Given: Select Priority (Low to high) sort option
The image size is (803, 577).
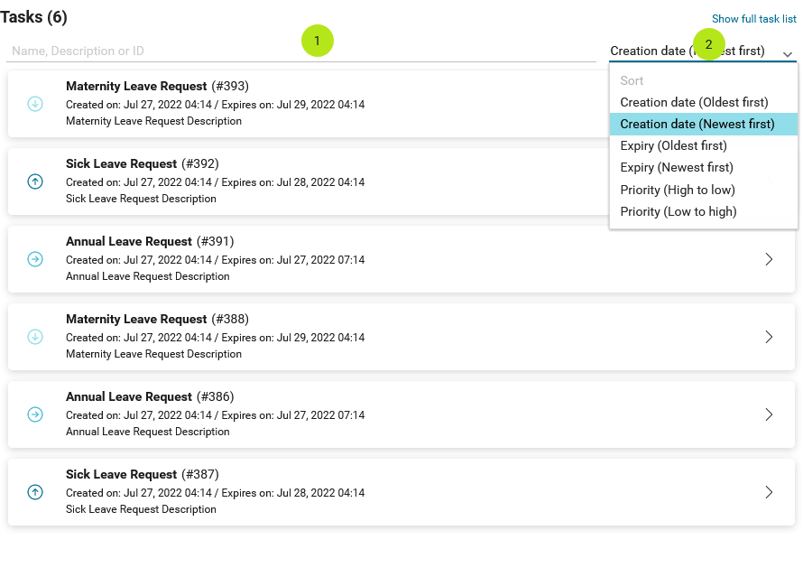Looking at the screenshot, I should [x=703, y=211].
